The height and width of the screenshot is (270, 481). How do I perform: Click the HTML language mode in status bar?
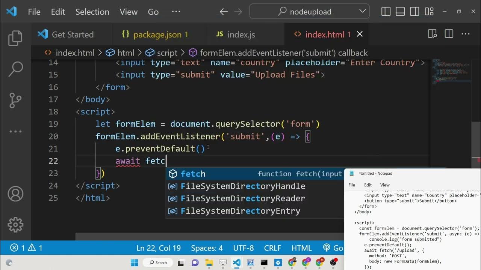point(301,248)
